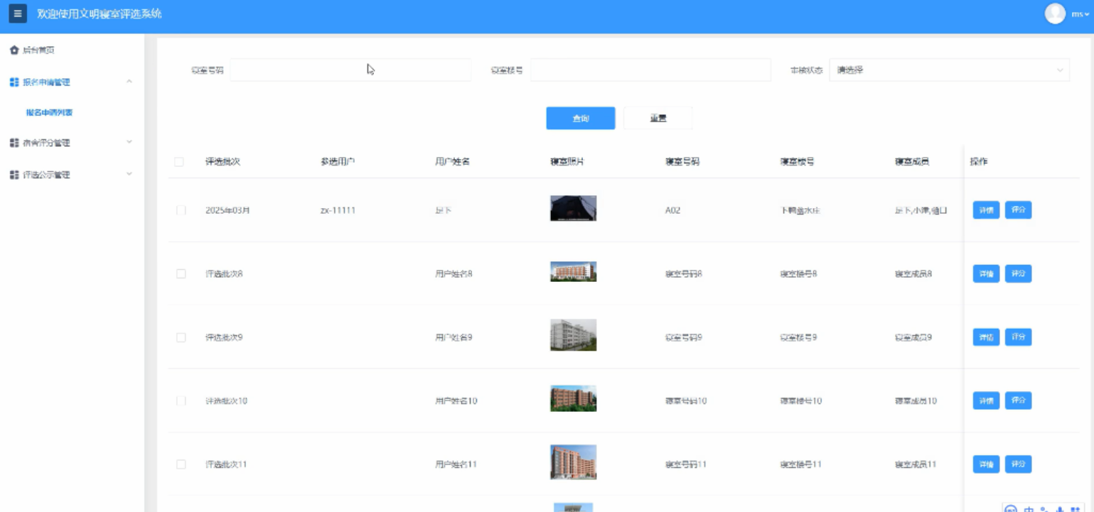Open 详情 for row 评选批次8
Screen dimensions: 1094x512
pyautogui.click(x=986, y=274)
